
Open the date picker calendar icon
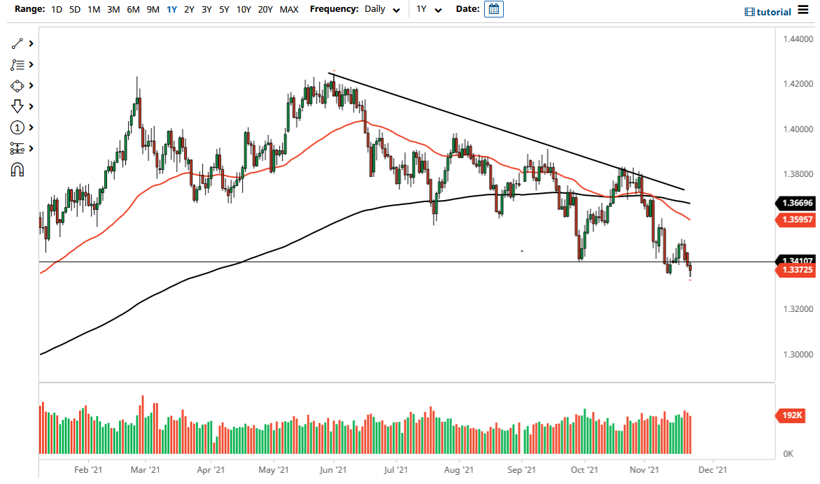tap(493, 9)
